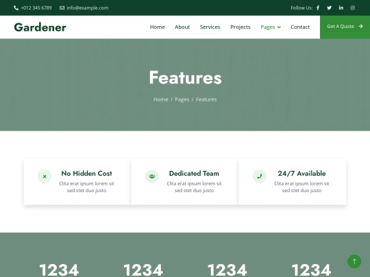Click the No Hidden Cost heading
Viewport: 370px width, 277px height.
(86, 173)
